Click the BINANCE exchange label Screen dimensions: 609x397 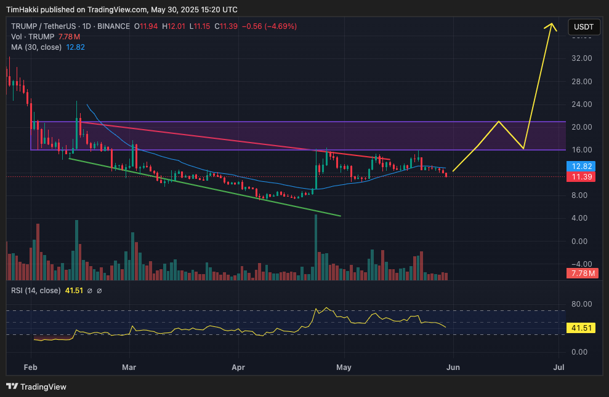tap(113, 26)
